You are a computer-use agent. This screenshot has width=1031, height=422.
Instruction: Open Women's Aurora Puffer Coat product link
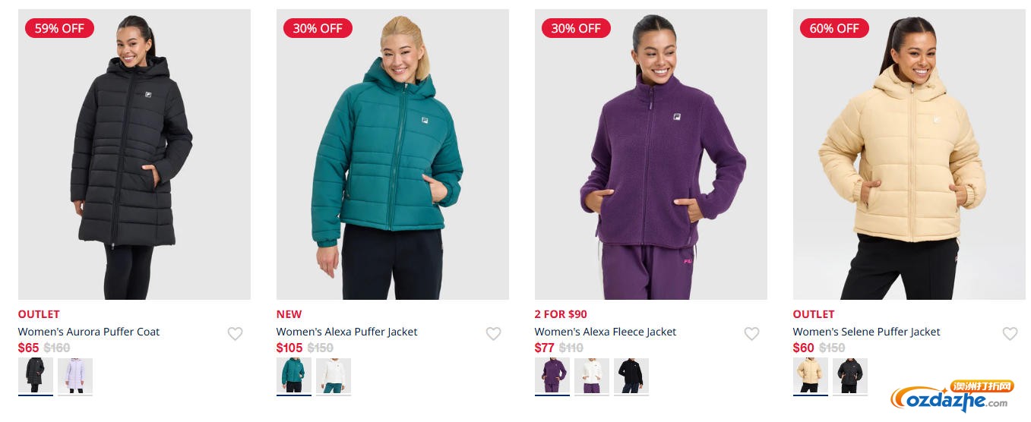[89, 332]
